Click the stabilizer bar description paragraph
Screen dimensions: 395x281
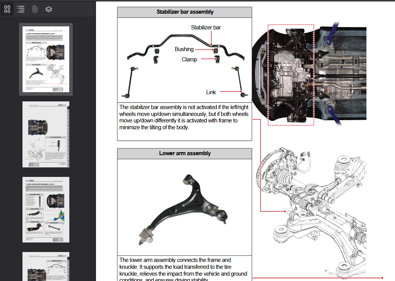[x=184, y=117]
